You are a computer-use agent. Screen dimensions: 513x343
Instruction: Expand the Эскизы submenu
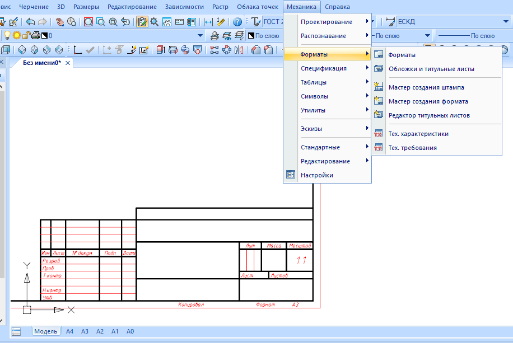tap(328, 129)
